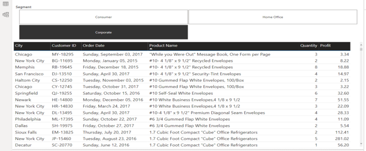The height and width of the screenshot is (151, 366).
Task: Click the Segment slicer title
Action: coord(23,7)
